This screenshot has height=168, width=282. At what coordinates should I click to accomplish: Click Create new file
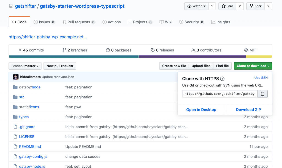click(x=174, y=66)
